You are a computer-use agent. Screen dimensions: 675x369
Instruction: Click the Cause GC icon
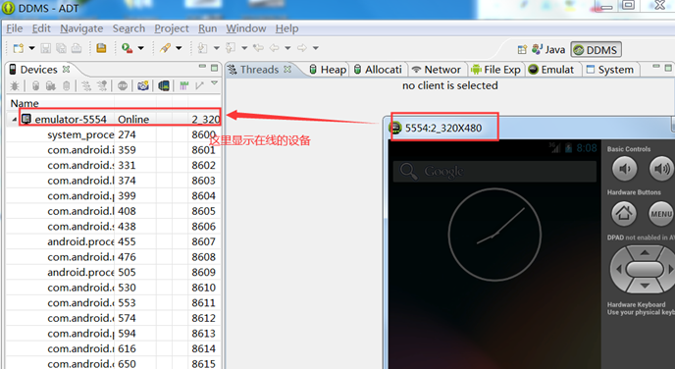[67, 86]
